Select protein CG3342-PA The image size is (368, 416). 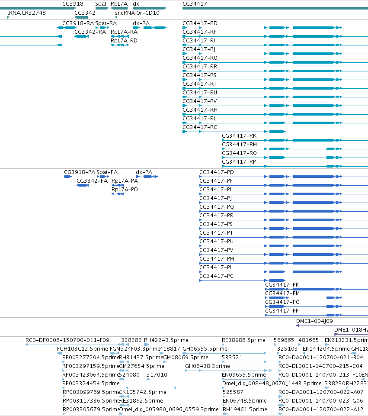(92, 181)
